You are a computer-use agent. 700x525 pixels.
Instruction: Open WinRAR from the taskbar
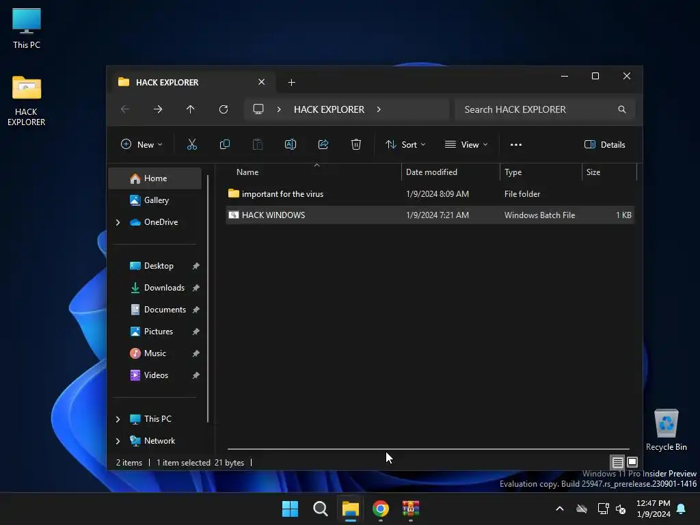pyautogui.click(x=411, y=509)
